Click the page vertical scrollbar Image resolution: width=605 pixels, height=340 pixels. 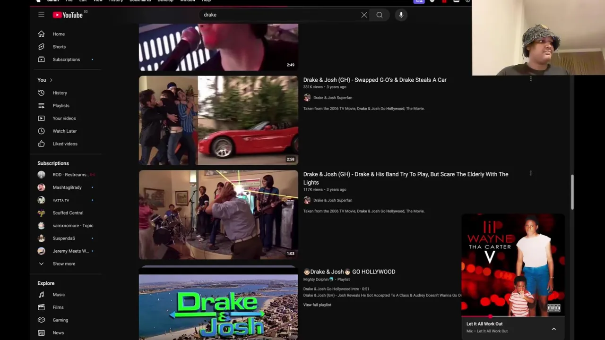[x=572, y=192]
